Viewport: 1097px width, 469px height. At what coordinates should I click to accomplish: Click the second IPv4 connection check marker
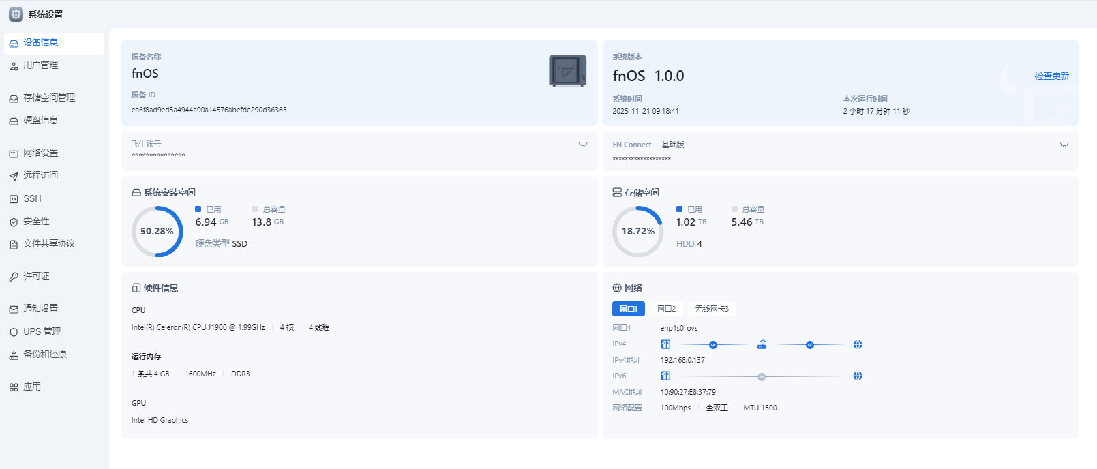tap(810, 345)
